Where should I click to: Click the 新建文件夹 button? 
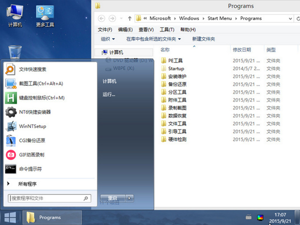[x=203, y=39]
